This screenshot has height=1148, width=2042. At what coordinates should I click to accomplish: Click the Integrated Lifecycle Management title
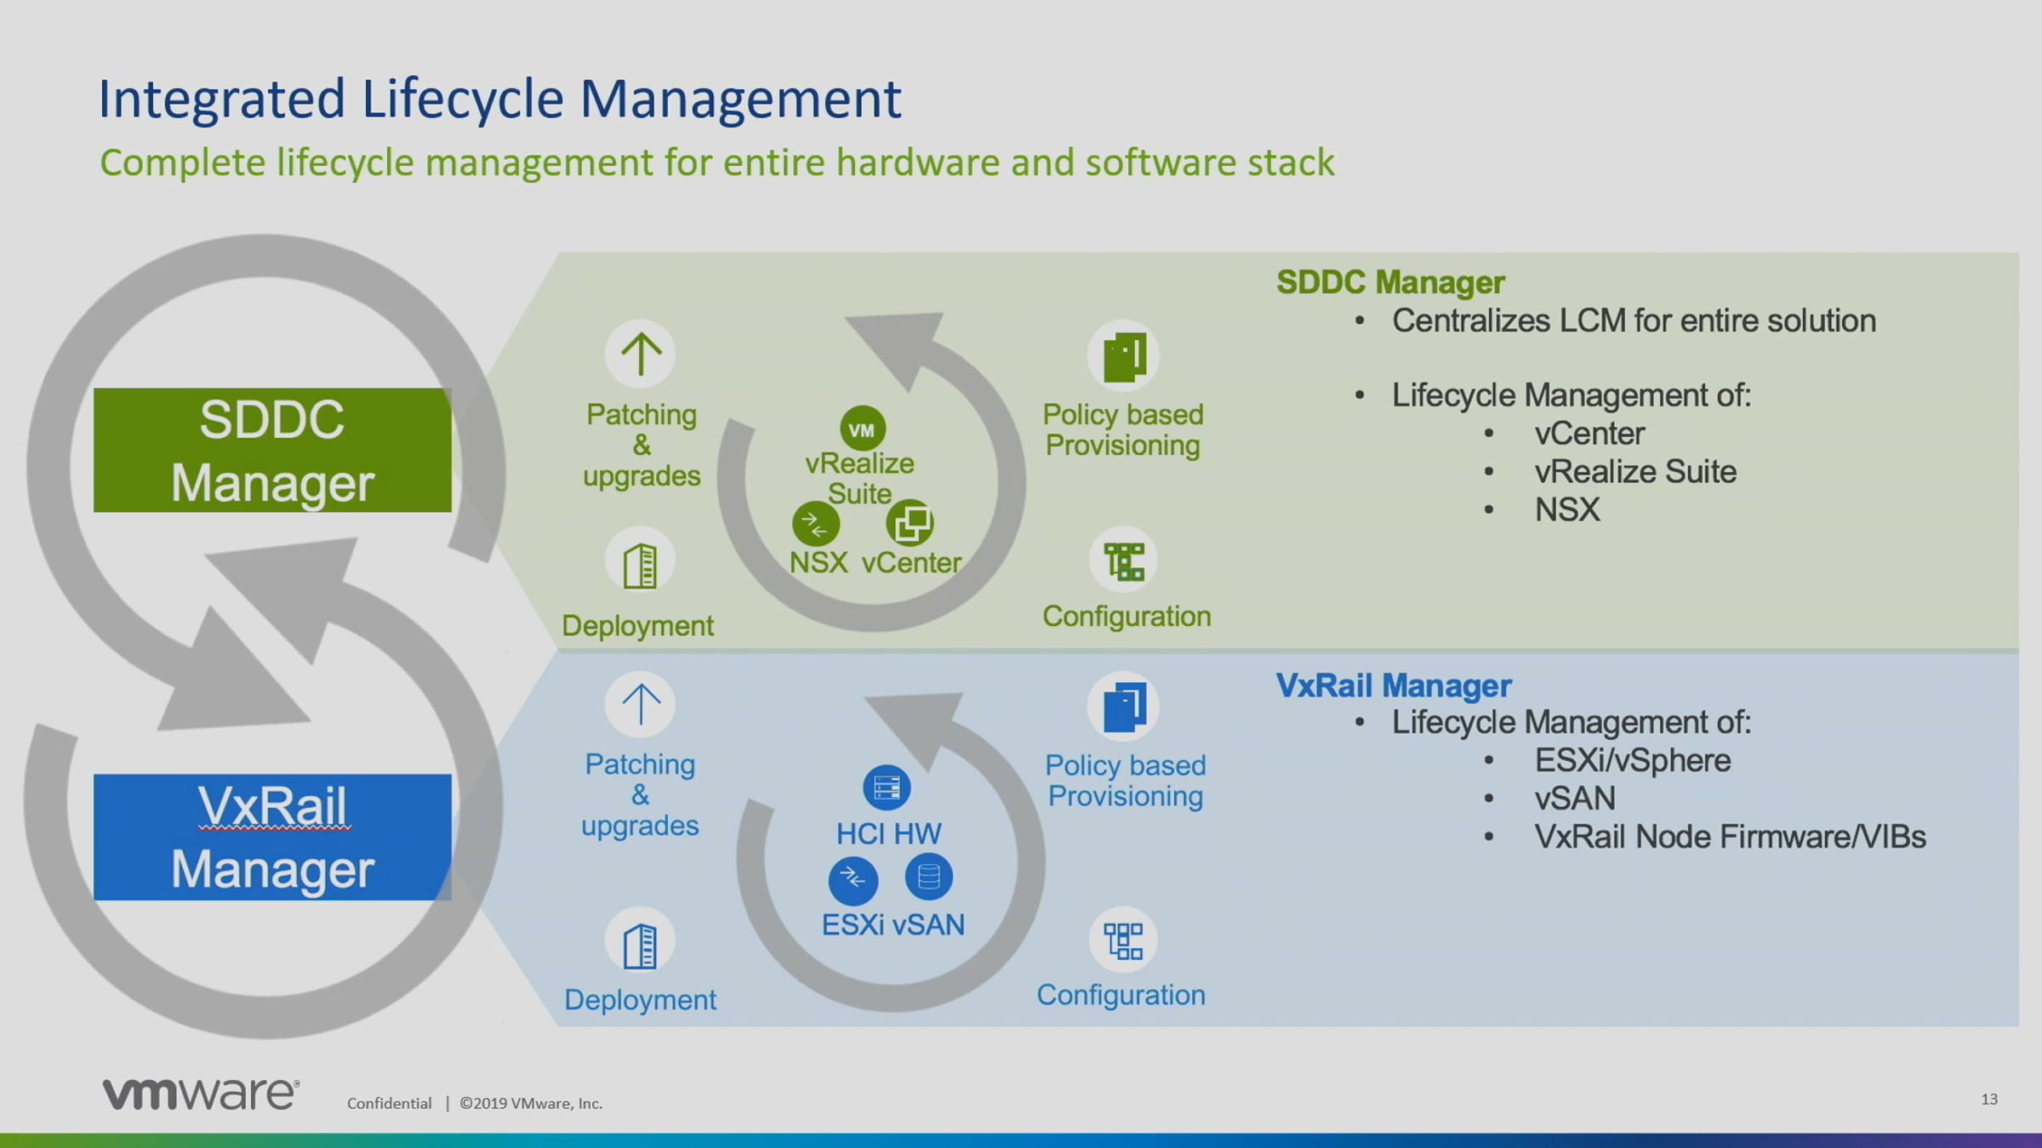point(499,99)
